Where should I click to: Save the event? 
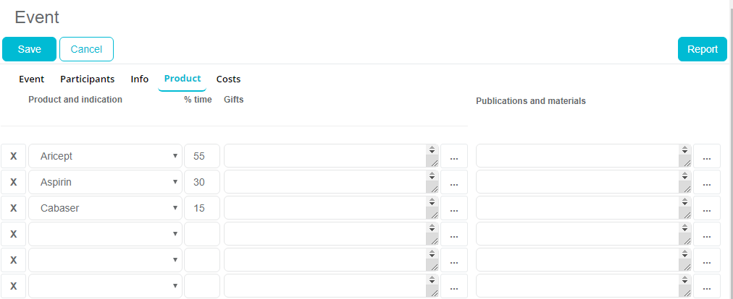(x=29, y=49)
